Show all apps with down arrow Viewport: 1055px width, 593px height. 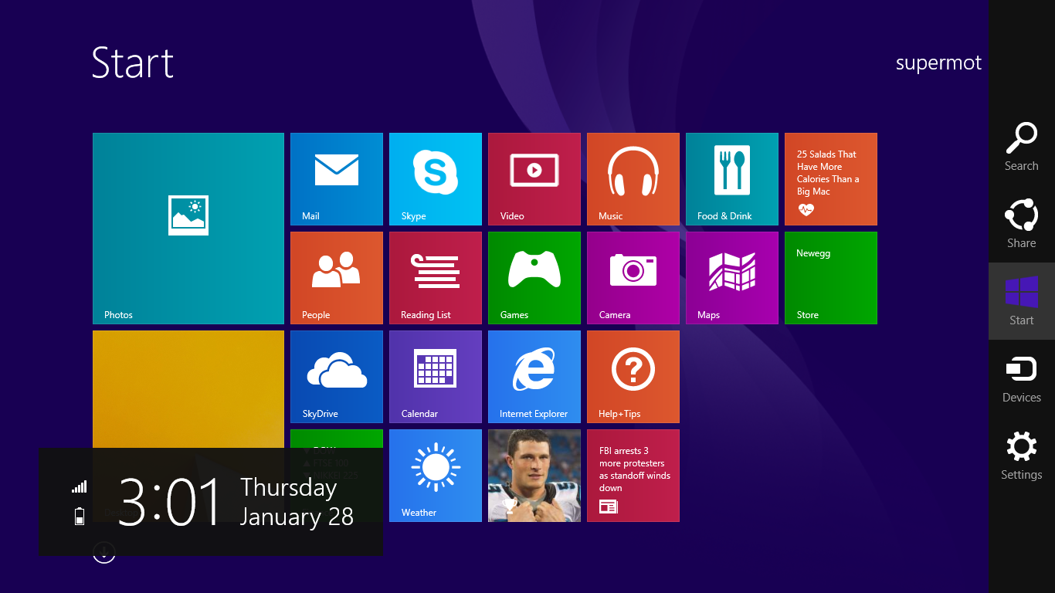[104, 552]
